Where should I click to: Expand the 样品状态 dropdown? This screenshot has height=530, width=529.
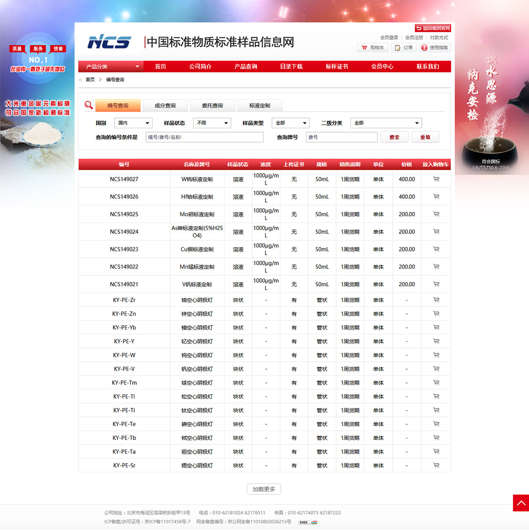pyautogui.click(x=212, y=123)
